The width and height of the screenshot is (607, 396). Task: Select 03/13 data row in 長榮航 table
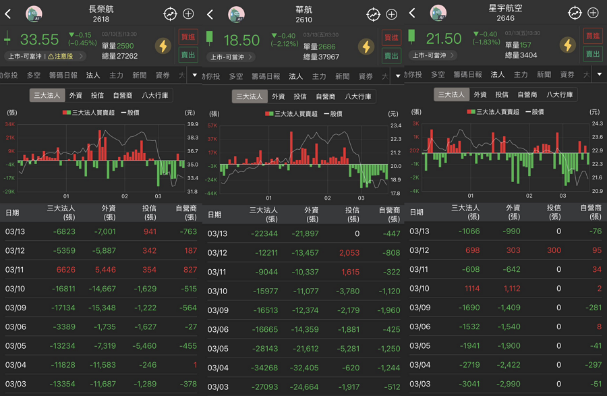(x=101, y=231)
